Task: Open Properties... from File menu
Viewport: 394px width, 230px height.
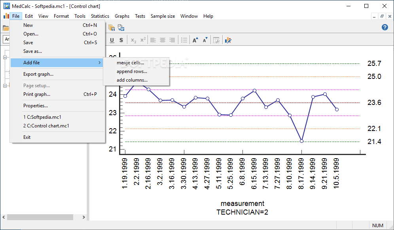Action: 57,106
